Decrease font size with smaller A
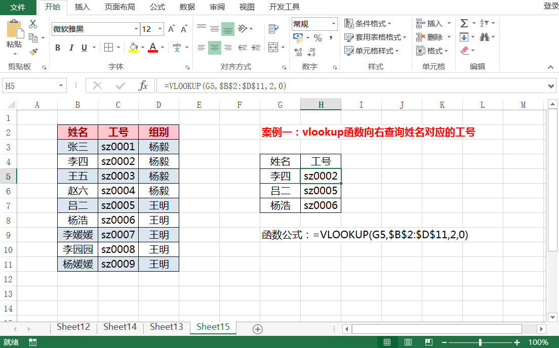Image resolution: width=559 pixels, height=348 pixels. [184, 29]
